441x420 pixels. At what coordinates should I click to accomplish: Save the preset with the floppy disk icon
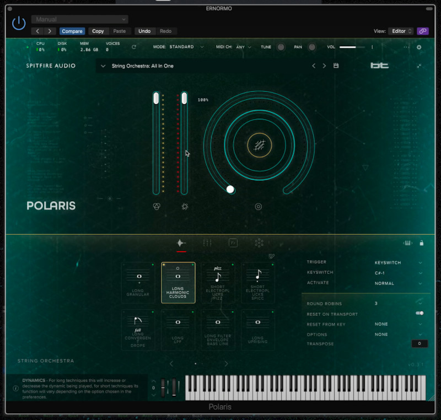tap(336, 66)
